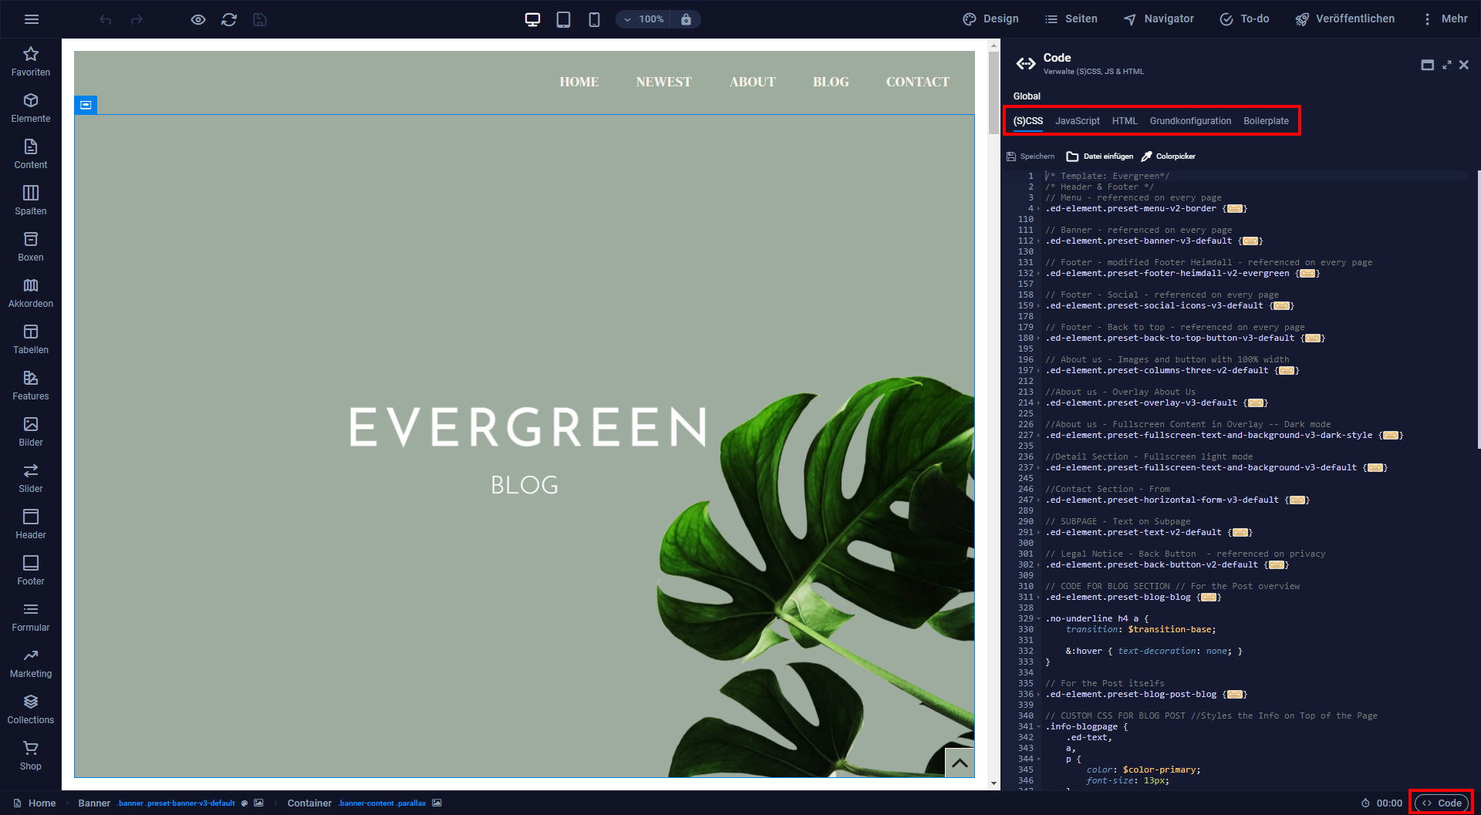1481x815 pixels.
Task: Expand folded code at line 180
Action: (x=1313, y=338)
